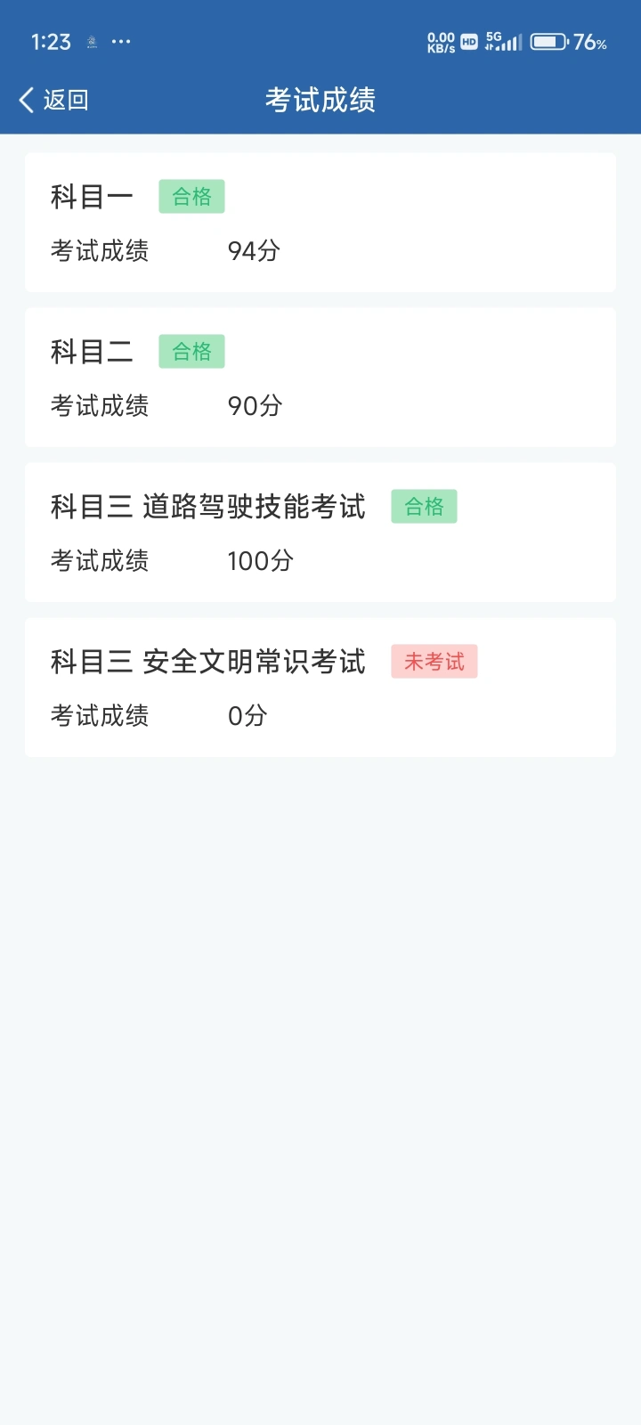Tap the small notification icon beside clock
The height and width of the screenshot is (1425, 641).
point(92,42)
